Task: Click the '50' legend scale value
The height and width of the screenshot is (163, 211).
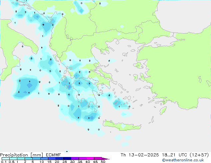Action: (103, 162)
